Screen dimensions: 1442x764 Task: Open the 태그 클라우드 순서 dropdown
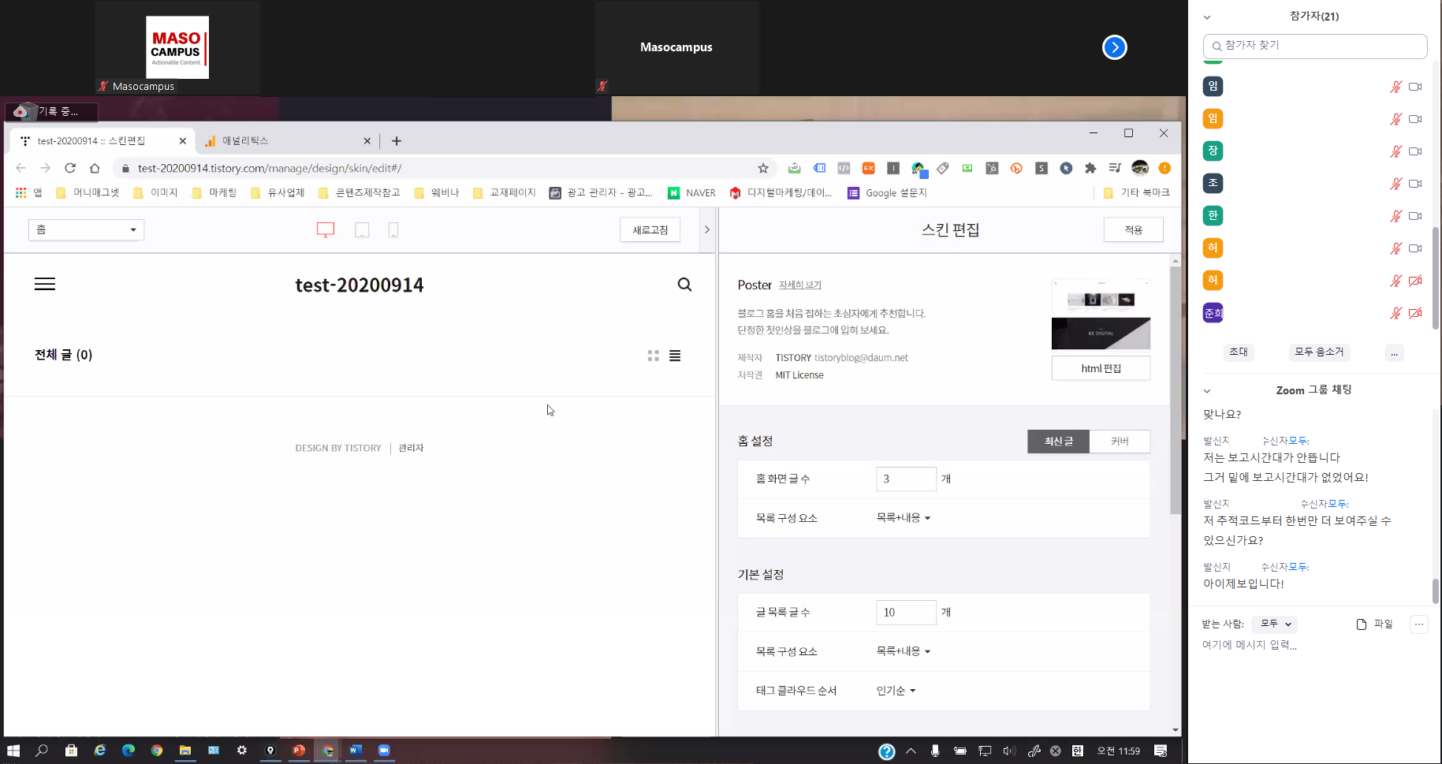[896, 691]
